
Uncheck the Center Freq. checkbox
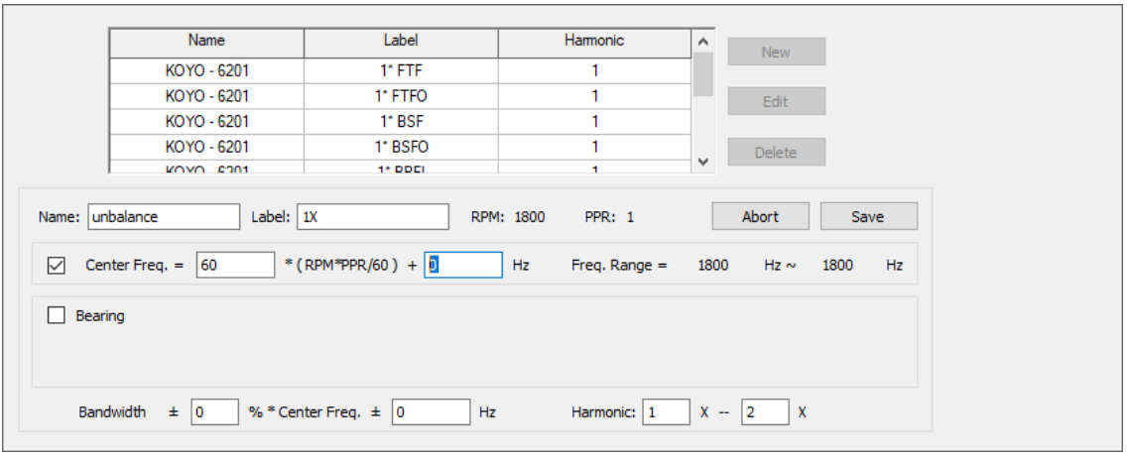[57, 266]
